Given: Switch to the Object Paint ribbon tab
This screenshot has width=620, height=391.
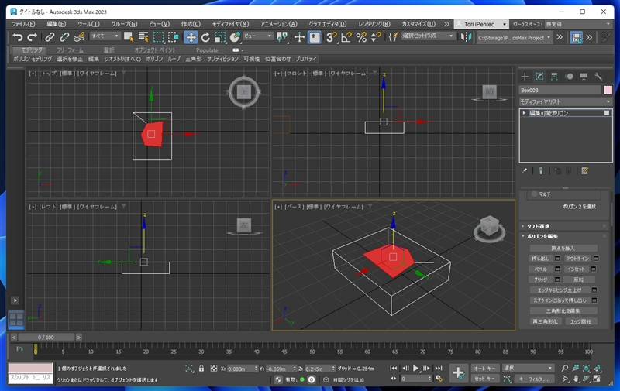Looking at the screenshot, I should (155, 50).
